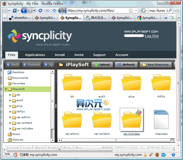This screenshot has width=183, height=160.
Task: Click the Log Out link
Action: coord(152,36)
